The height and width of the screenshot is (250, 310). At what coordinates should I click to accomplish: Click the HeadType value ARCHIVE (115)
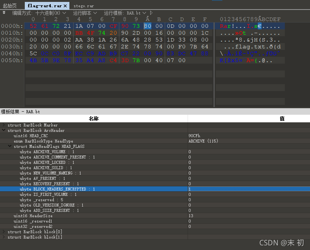203,141
